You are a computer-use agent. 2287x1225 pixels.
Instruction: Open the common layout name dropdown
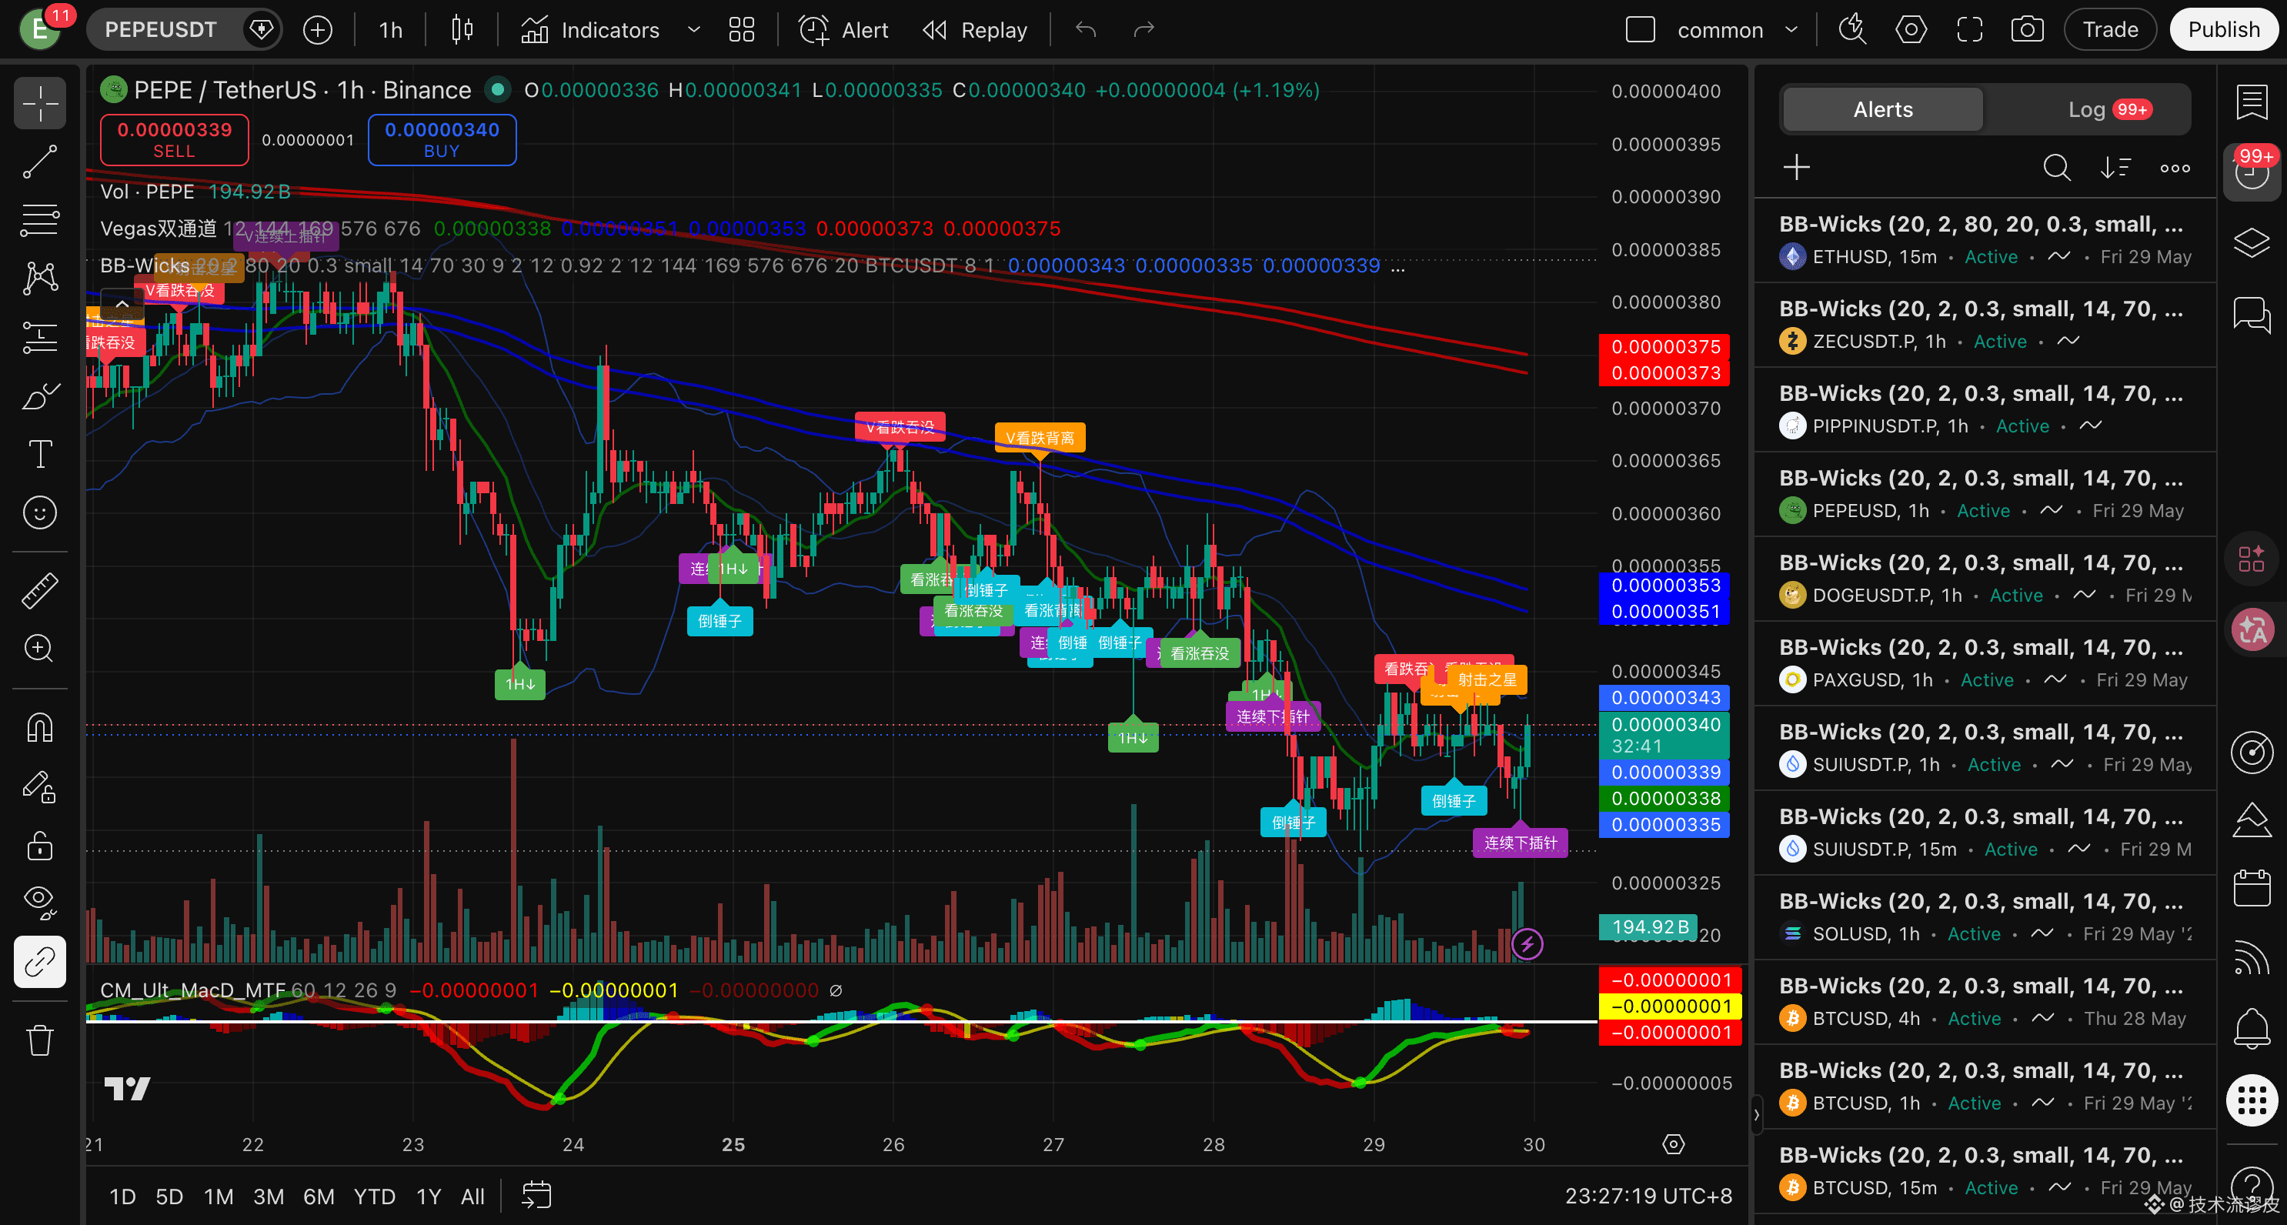[x=1738, y=30]
